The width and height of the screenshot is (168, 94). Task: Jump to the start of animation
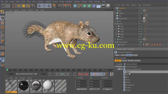50,74
